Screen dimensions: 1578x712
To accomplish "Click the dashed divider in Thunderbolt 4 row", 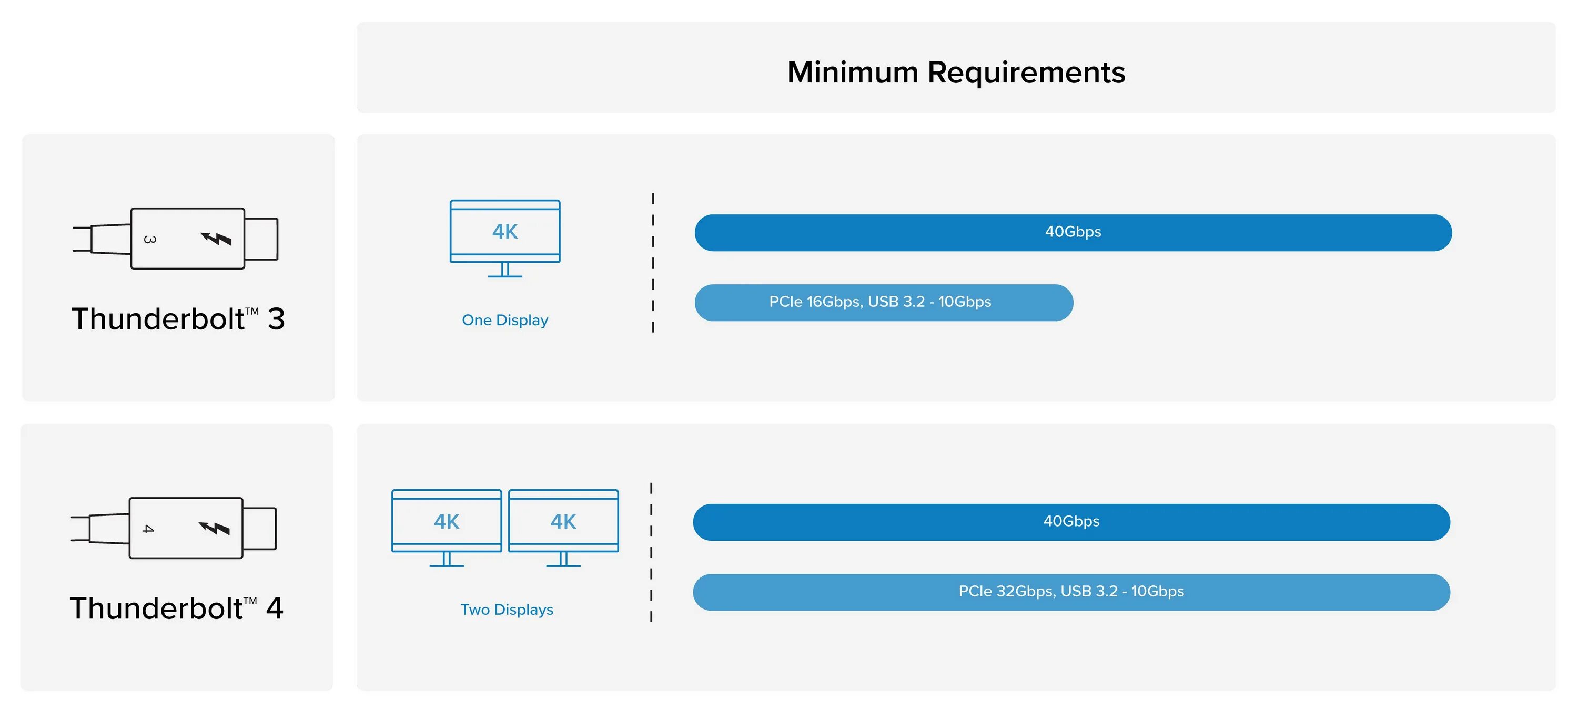I will (x=651, y=553).
